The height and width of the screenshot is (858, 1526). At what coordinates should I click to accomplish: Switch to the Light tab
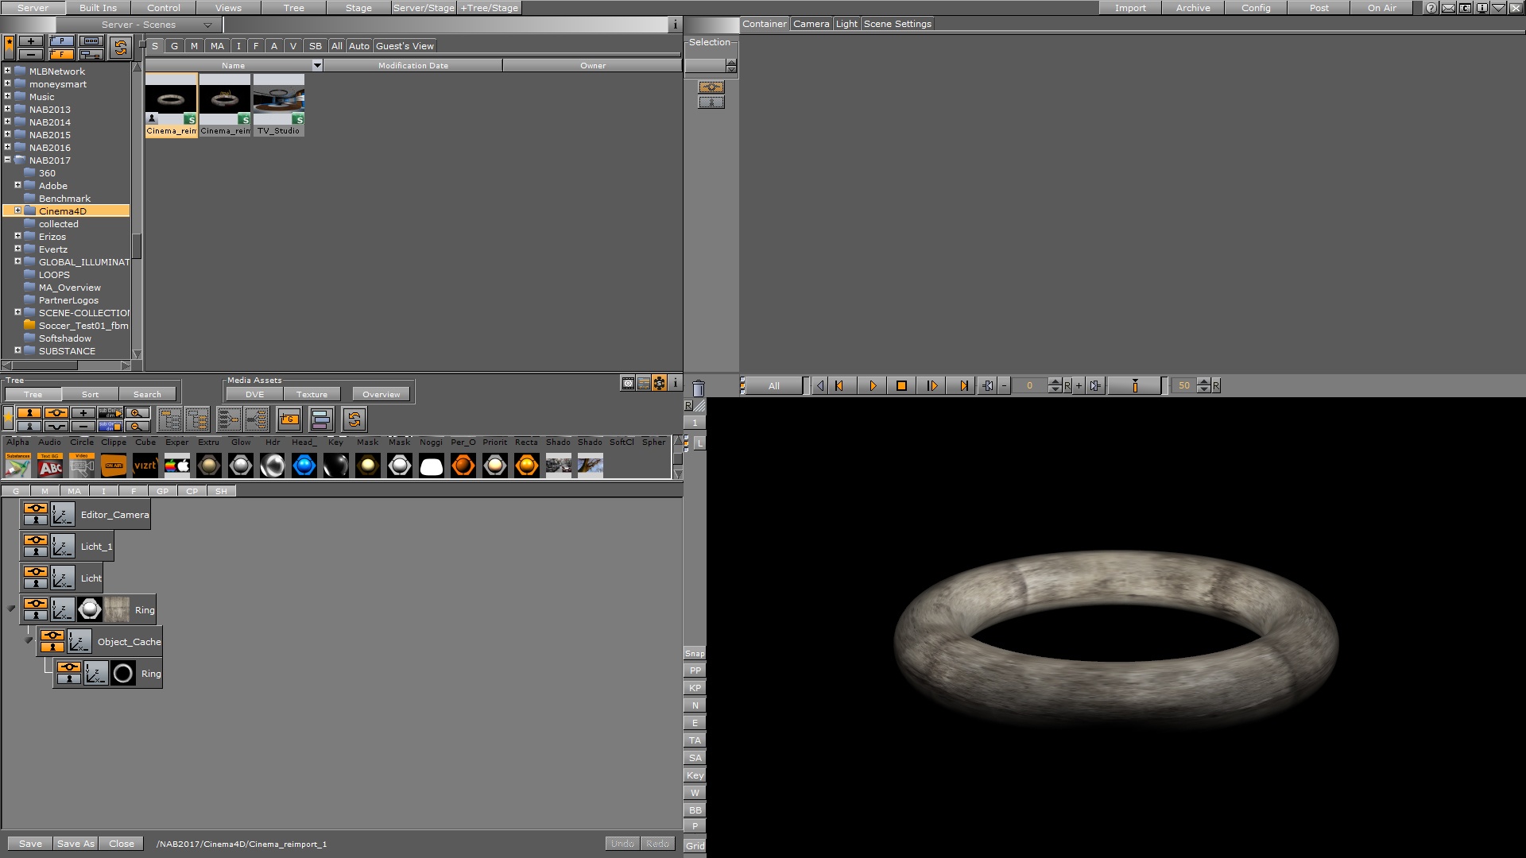click(x=846, y=24)
